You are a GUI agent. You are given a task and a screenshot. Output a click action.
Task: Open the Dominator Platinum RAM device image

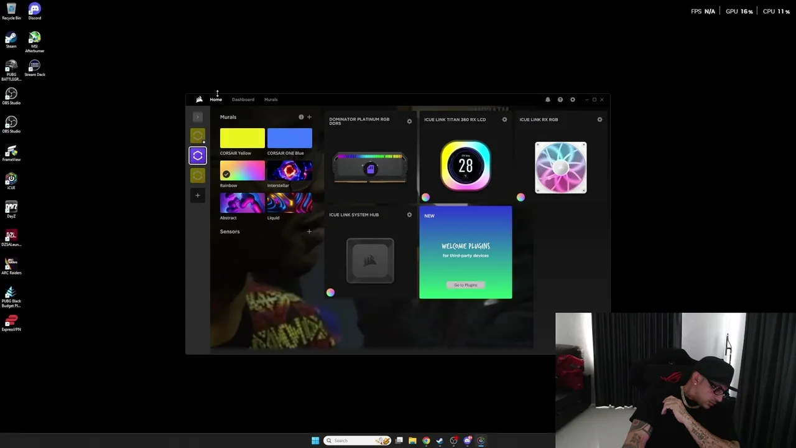point(370,168)
